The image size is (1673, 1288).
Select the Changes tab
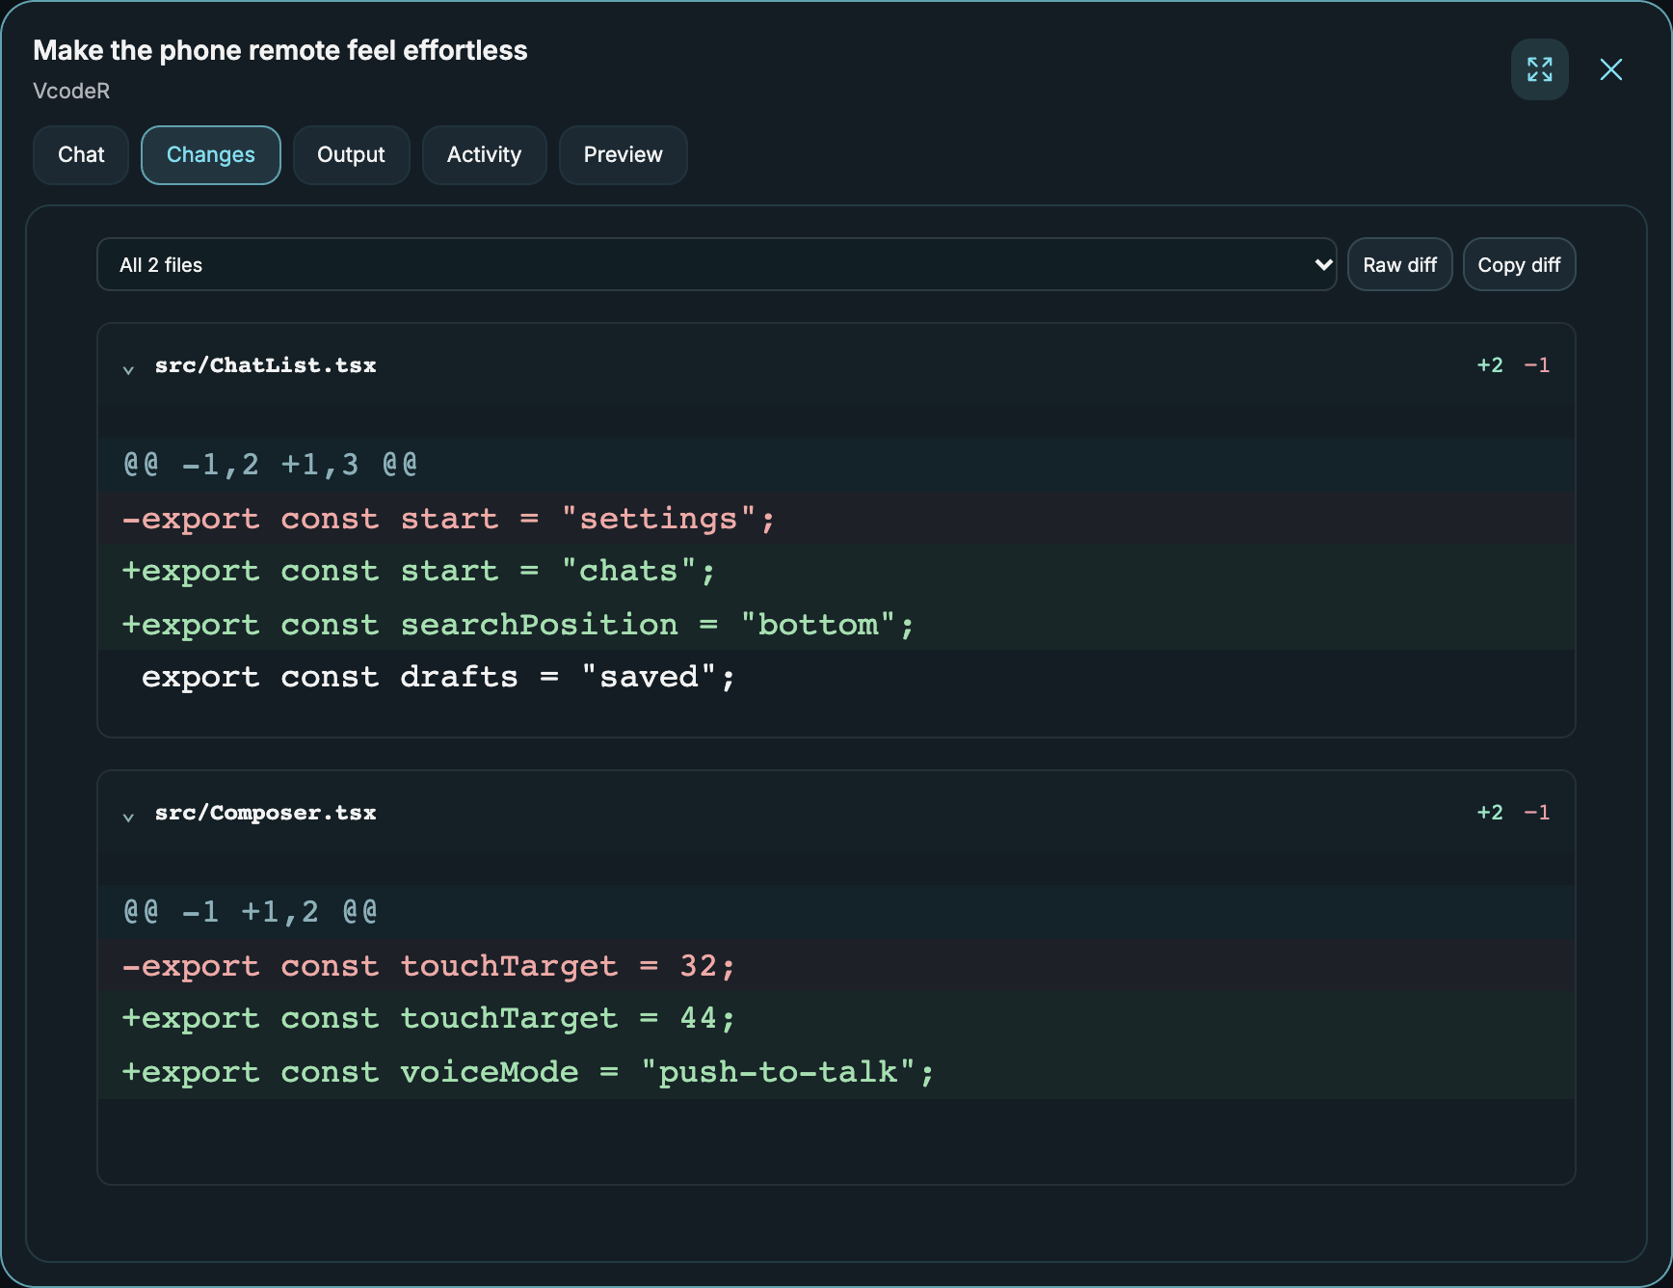(211, 155)
